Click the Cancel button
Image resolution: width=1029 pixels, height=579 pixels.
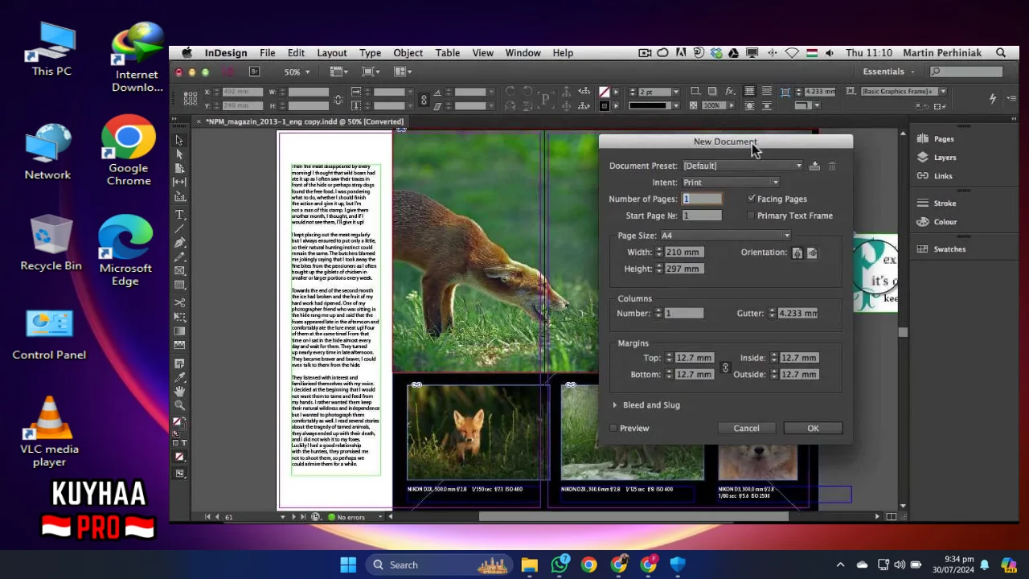click(746, 429)
